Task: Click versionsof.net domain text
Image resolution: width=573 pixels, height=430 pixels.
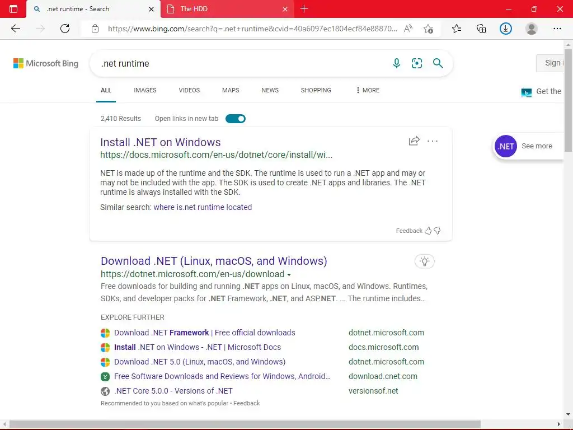Action: [x=373, y=391]
